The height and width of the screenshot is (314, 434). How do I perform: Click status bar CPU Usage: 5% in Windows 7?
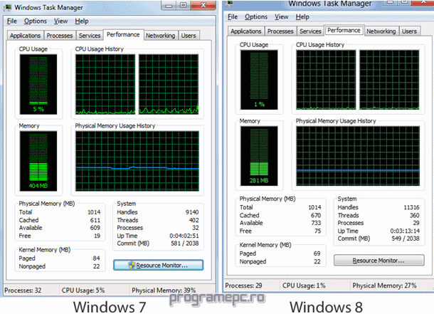point(83,291)
